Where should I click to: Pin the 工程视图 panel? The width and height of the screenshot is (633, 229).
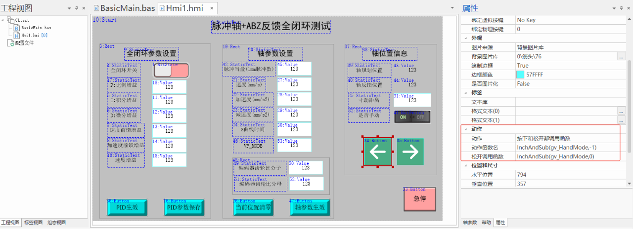pos(77,8)
